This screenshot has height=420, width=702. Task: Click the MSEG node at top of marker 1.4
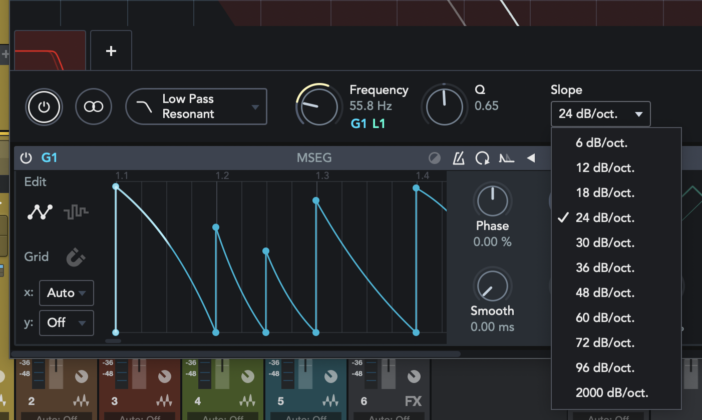tap(416, 188)
